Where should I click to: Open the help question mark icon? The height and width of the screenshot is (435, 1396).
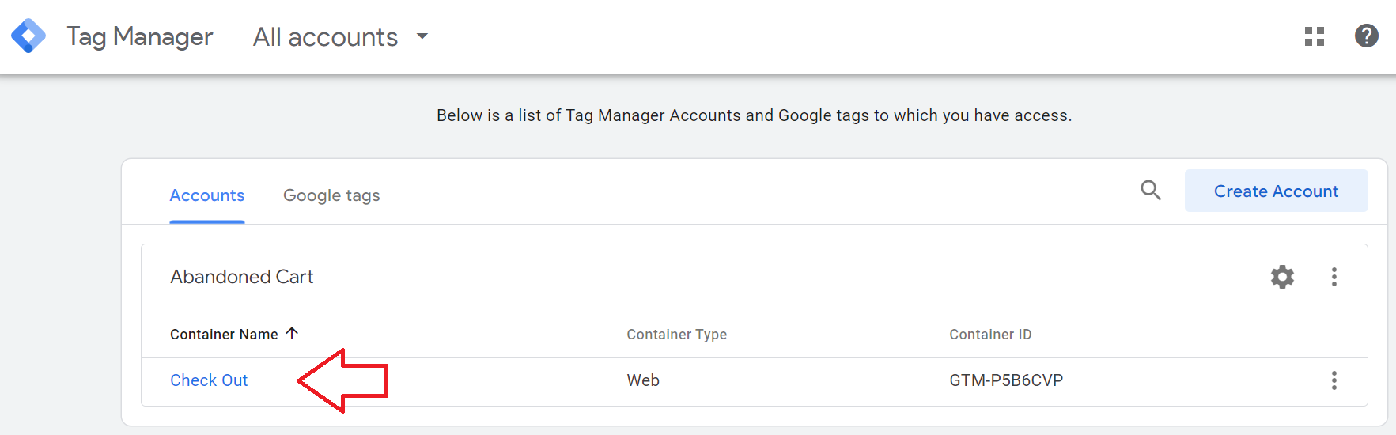[x=1367, y=36]
